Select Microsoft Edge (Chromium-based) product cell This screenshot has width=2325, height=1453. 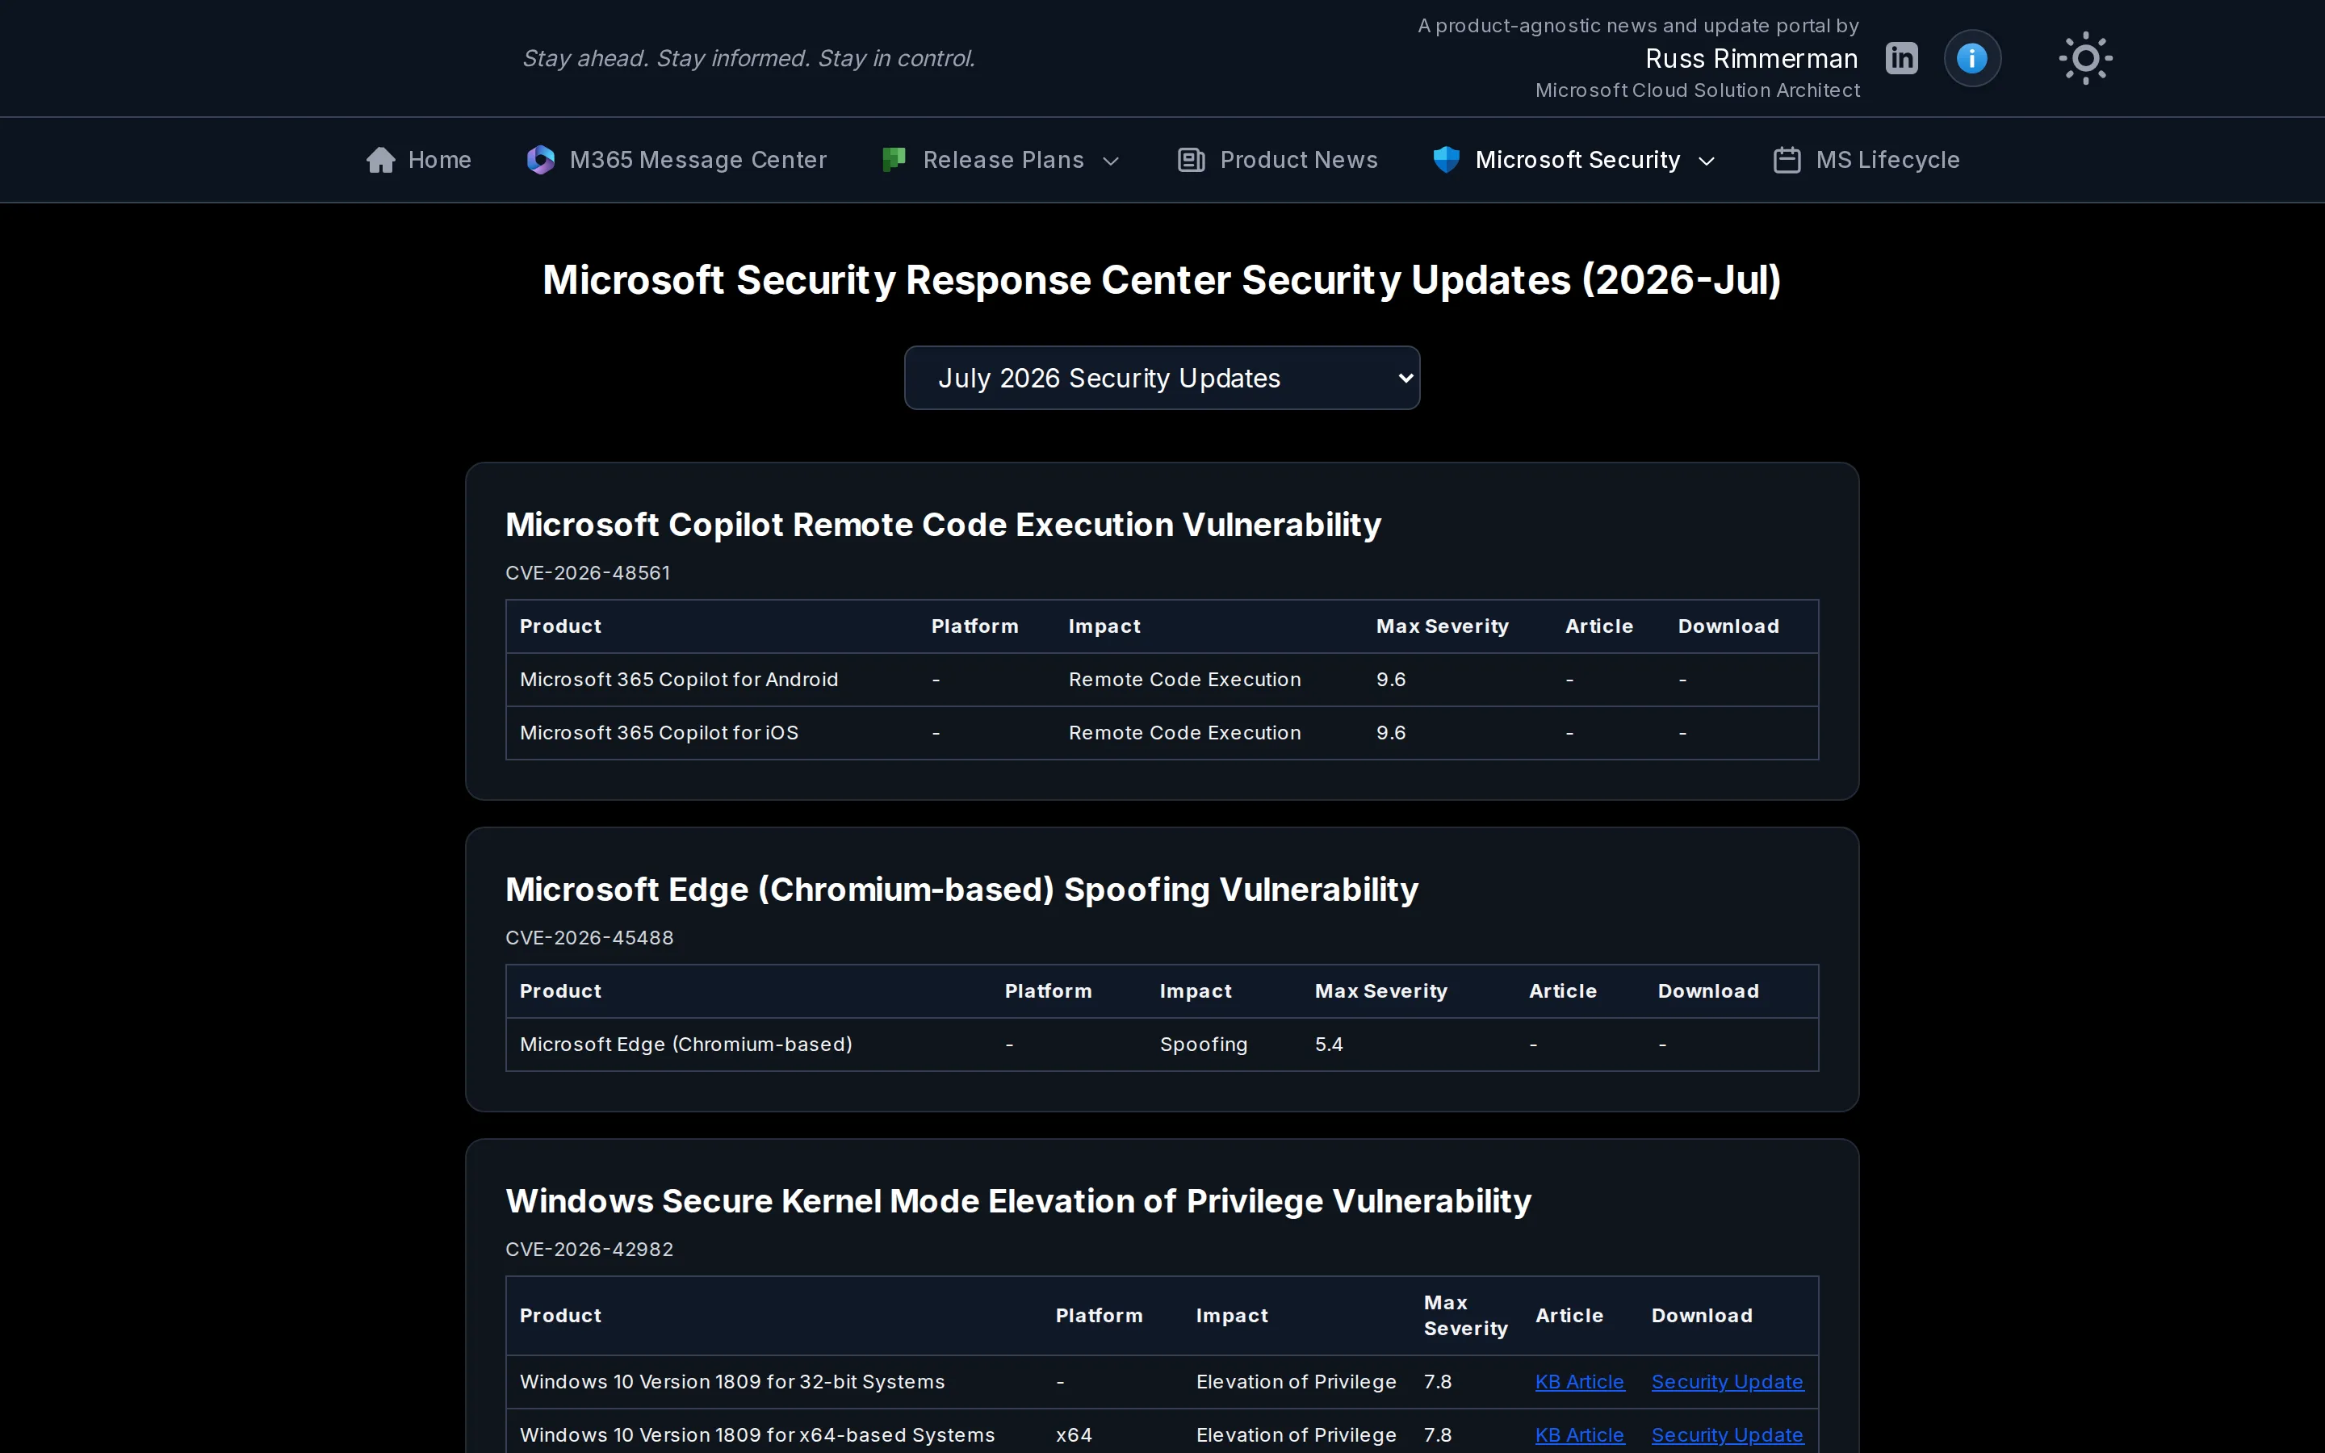point(686,1044)
